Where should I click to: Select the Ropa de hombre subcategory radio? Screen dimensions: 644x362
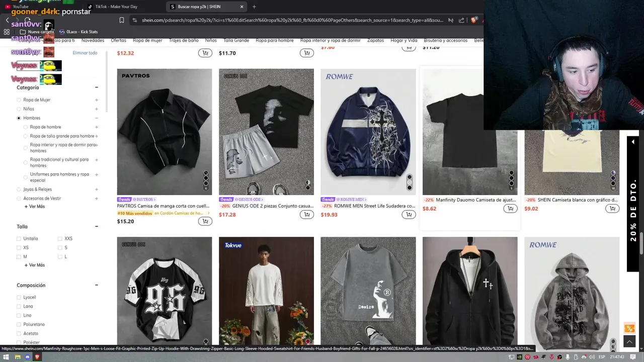point(25,127)
